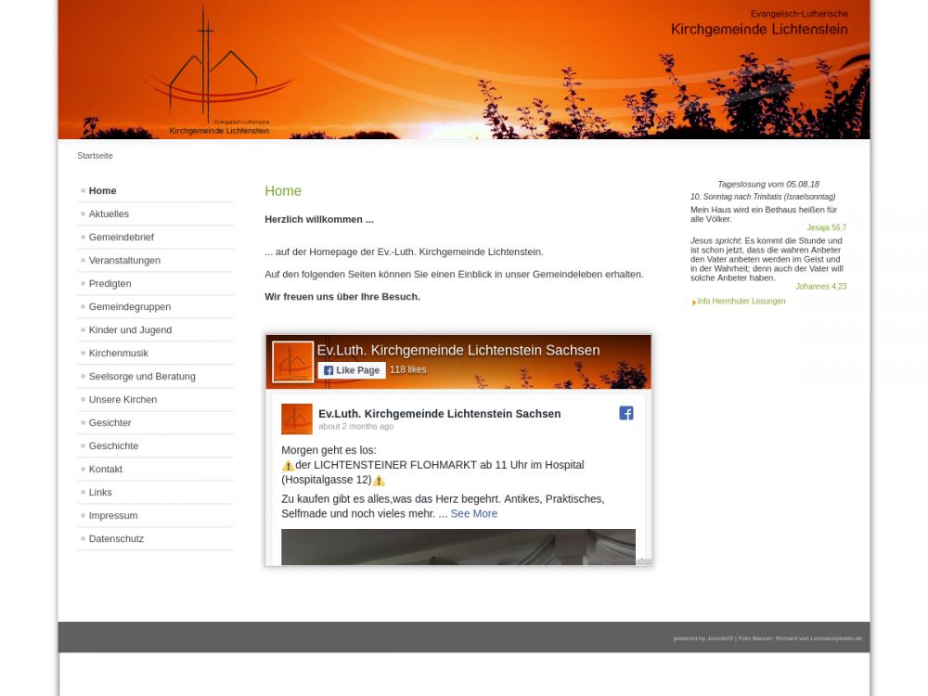Screen dimensions: 928x696
Task: Open the Facebook page profile thumbnail
Action: point(292,362)
